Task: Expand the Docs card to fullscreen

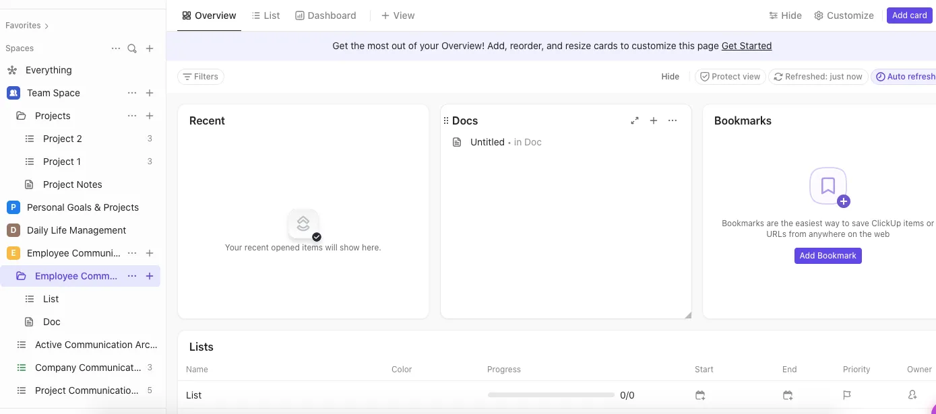Action: point(635,120)
